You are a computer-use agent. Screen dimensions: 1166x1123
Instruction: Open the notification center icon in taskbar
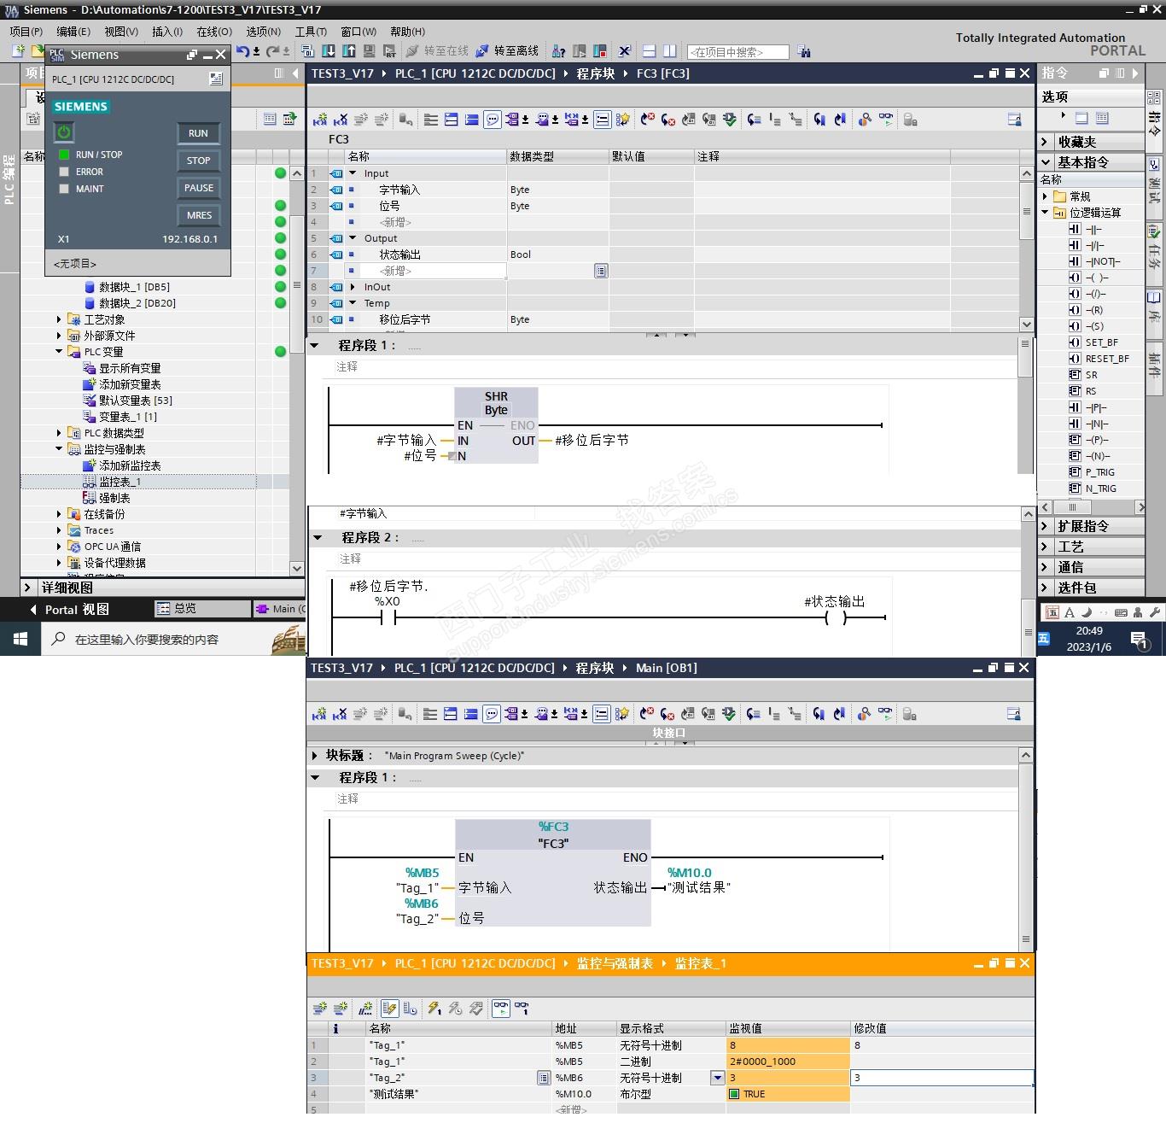pyautogui.click(x=1140, y=640)
